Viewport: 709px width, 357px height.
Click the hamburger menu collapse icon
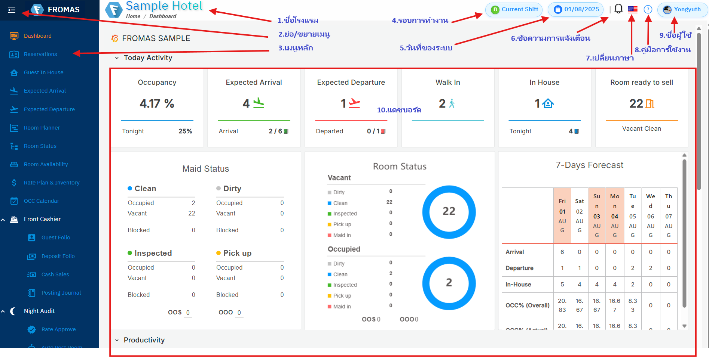pos(12,10)
